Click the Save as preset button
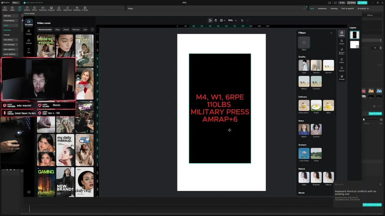 [375, 113]
